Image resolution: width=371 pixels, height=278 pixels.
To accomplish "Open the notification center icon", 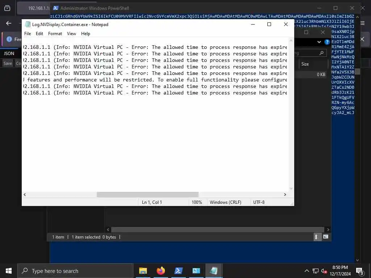I will tap(360, 271).
